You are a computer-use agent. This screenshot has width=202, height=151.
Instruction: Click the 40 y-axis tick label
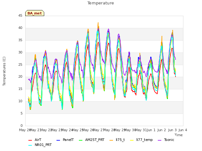pos(20,28)
